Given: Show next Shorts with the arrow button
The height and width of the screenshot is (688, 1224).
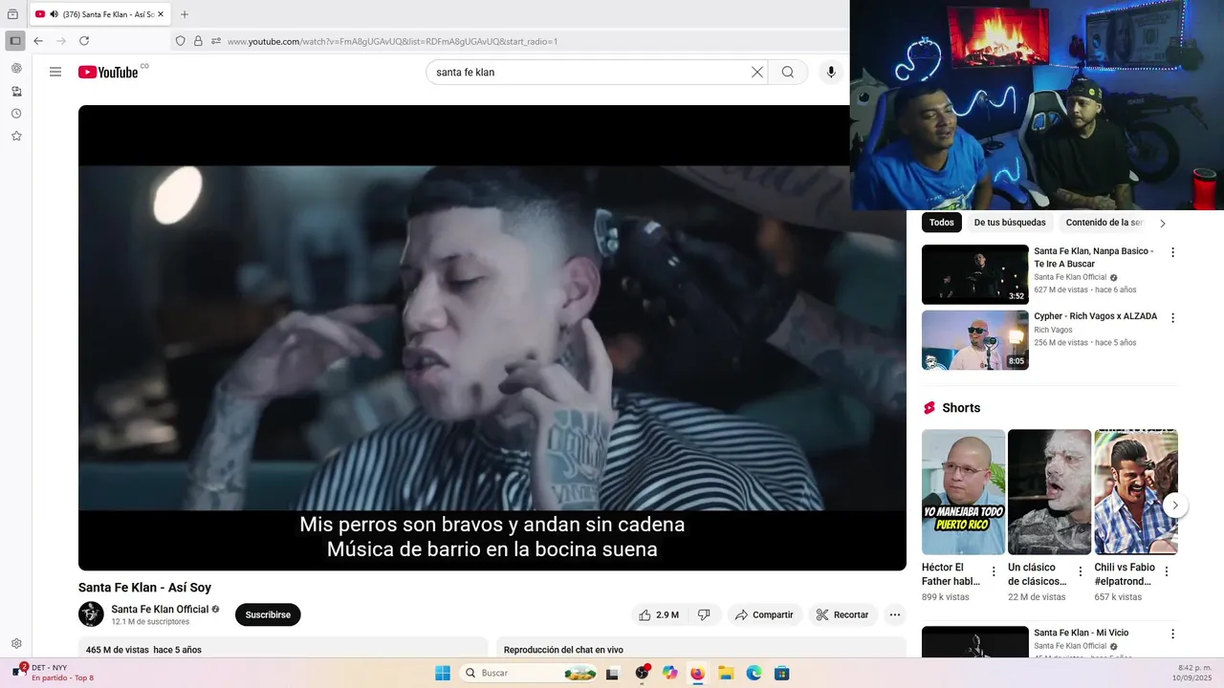Looking at the screenshot, I should pyautogui.click(x=1175, y=505).
